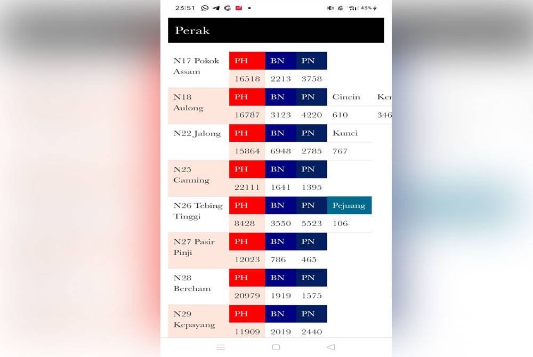
Task: Click the Pejuang party cell in Tebing Tinggi
Action: pyautogui.click(x=349, y=206)
